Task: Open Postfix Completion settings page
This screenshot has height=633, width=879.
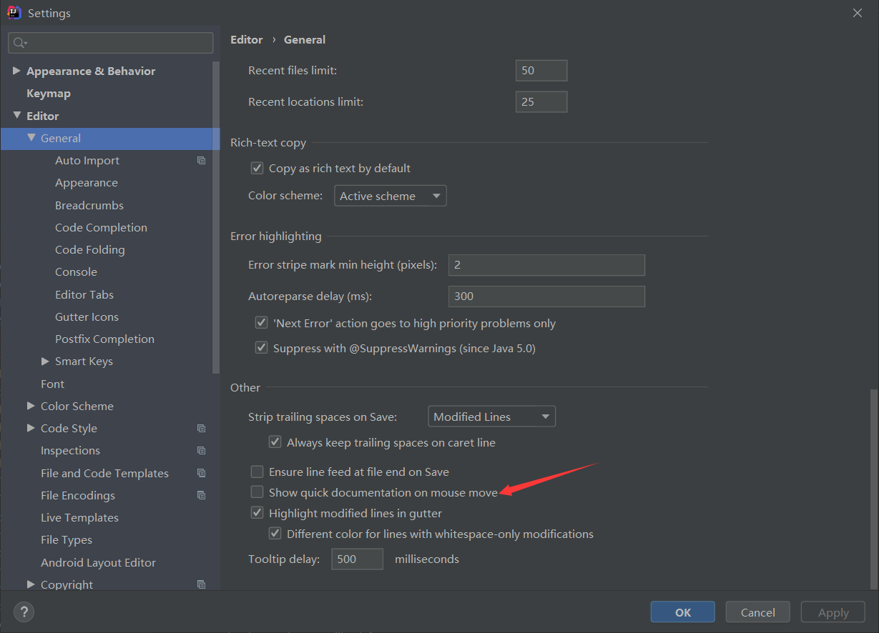Action: click(x=104, y=339)
